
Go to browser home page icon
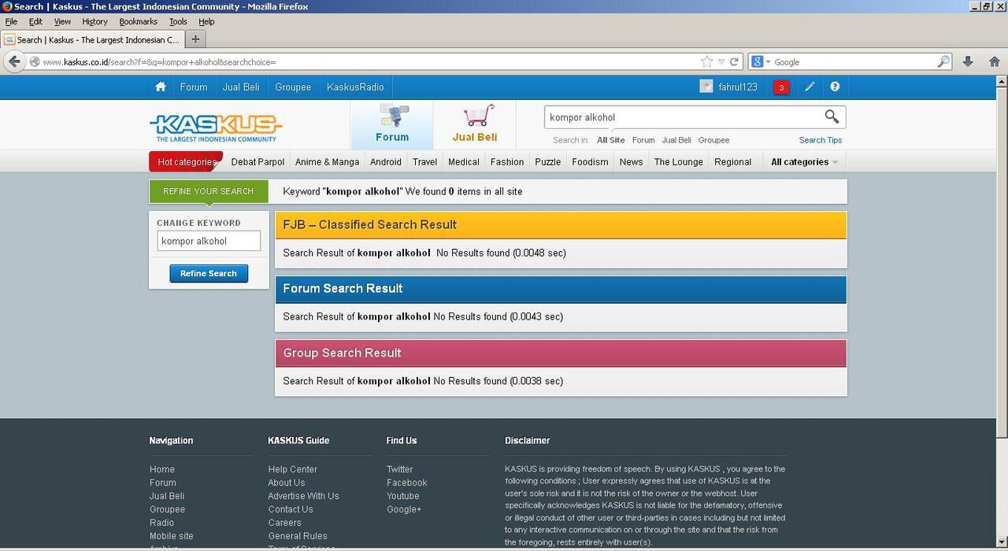pyautogui.click(x=995, y=61)
